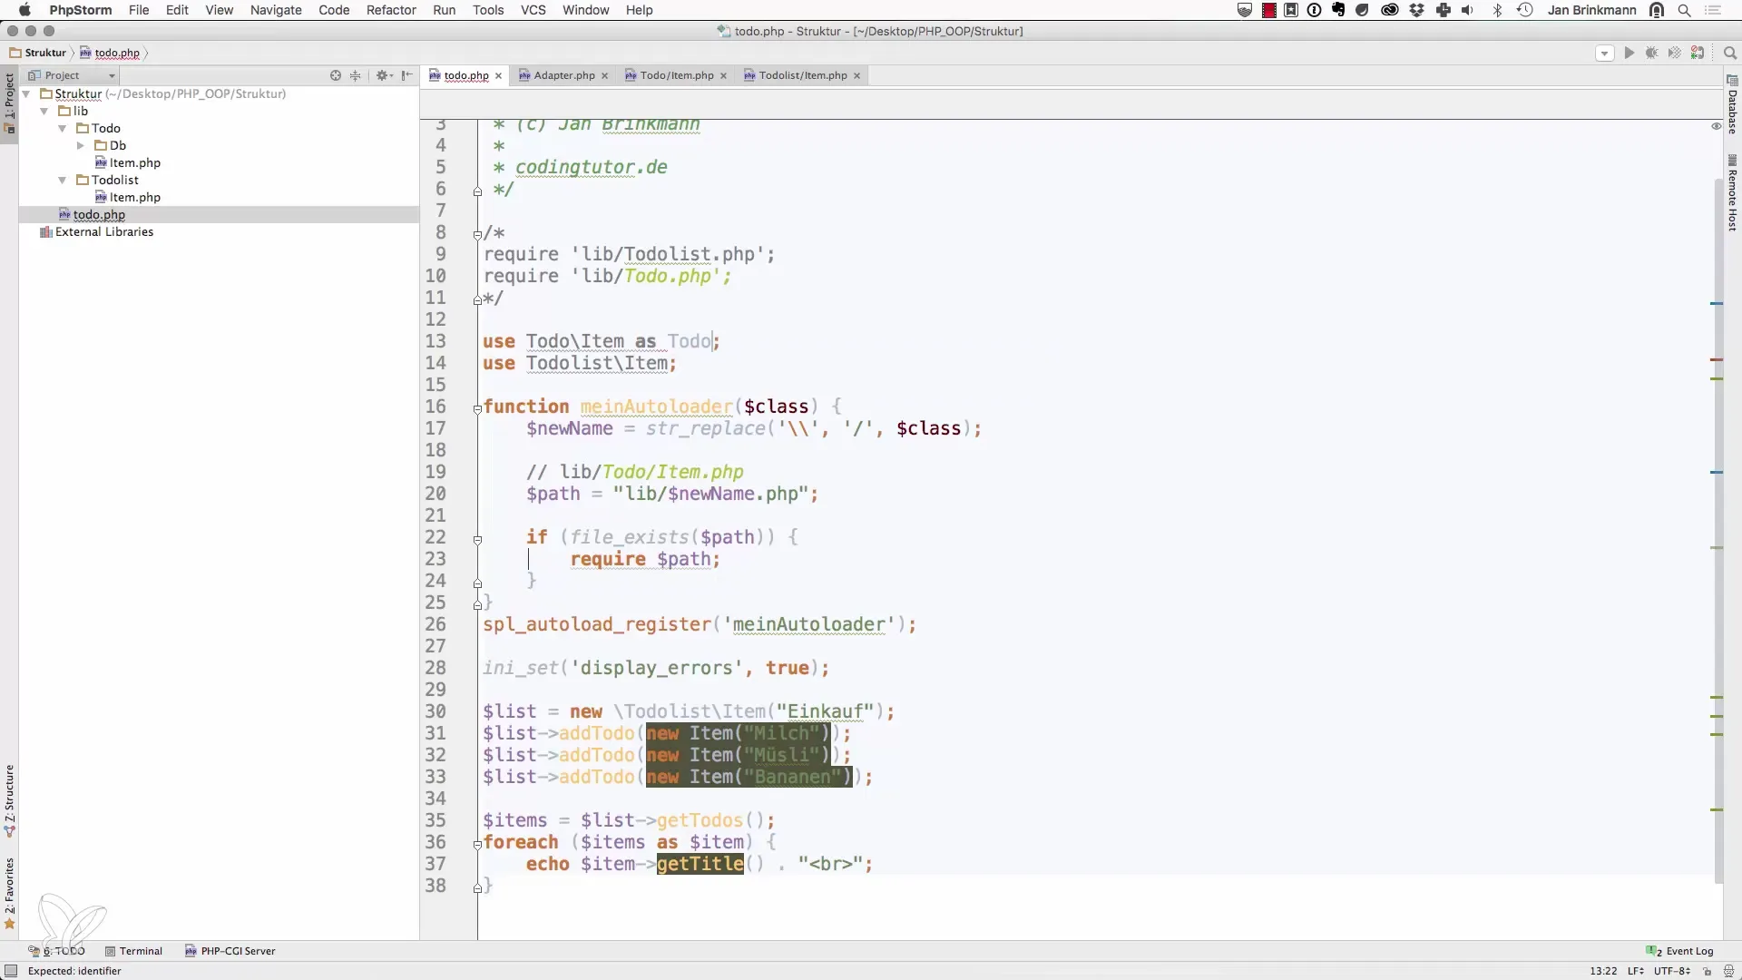Click todo.php breadcrumb in navigation bar
The image size is (1742, 980).
point(110,53)
